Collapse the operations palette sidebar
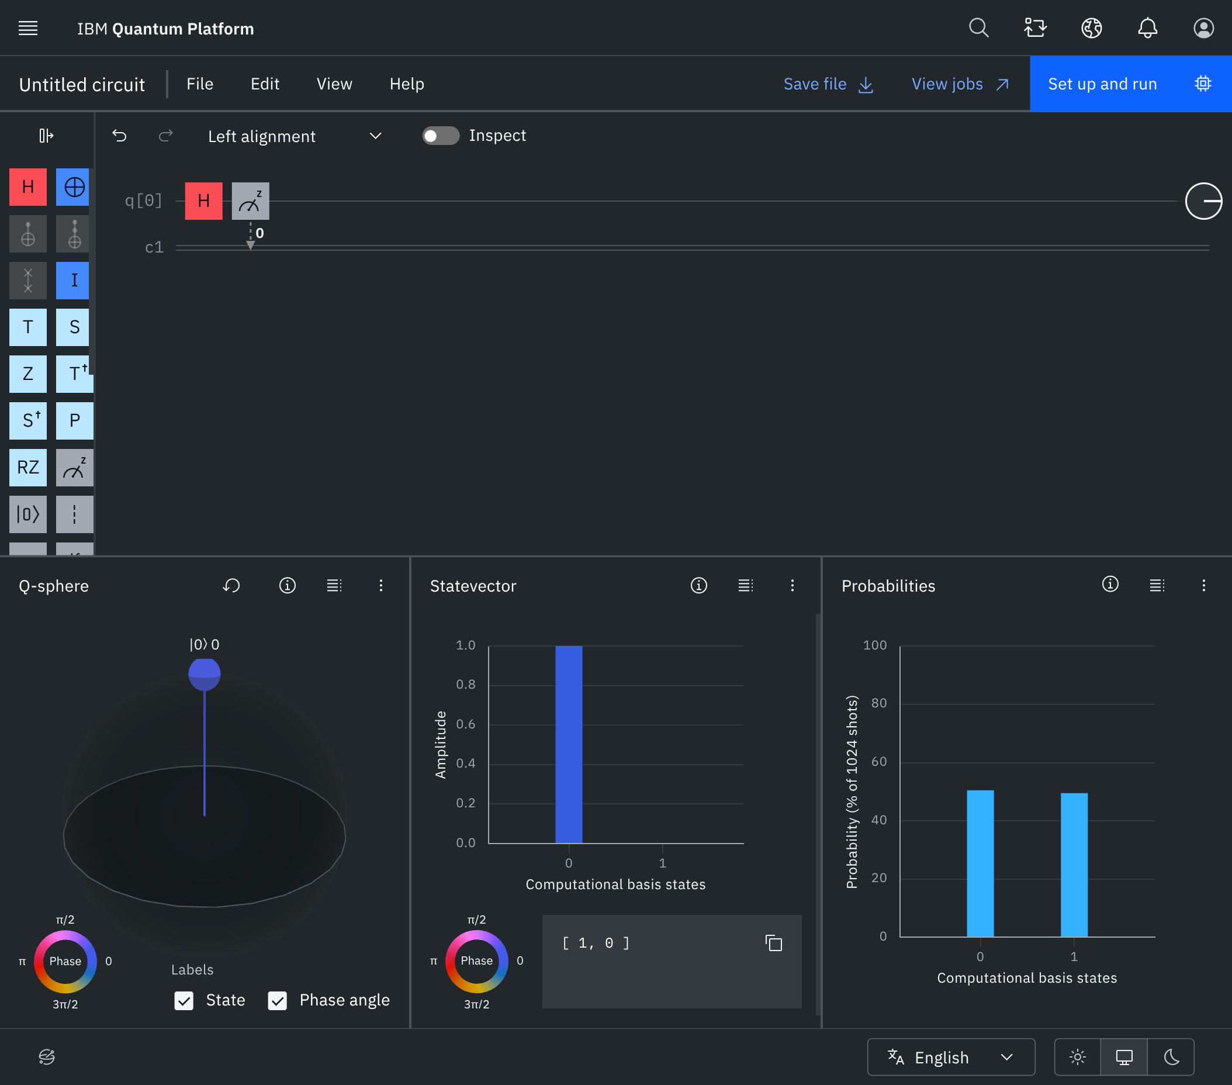The height and width of the screenshot is (1085, 1232). (x=46, y=136)
